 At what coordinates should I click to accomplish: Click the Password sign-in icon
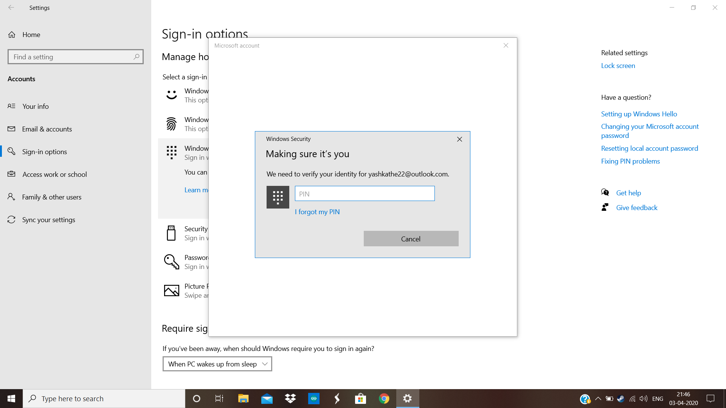coord(171,261)
